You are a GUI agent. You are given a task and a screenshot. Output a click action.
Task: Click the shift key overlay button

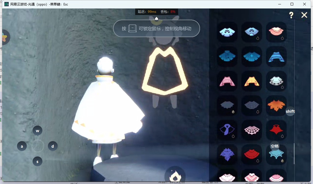coord(290,111)
